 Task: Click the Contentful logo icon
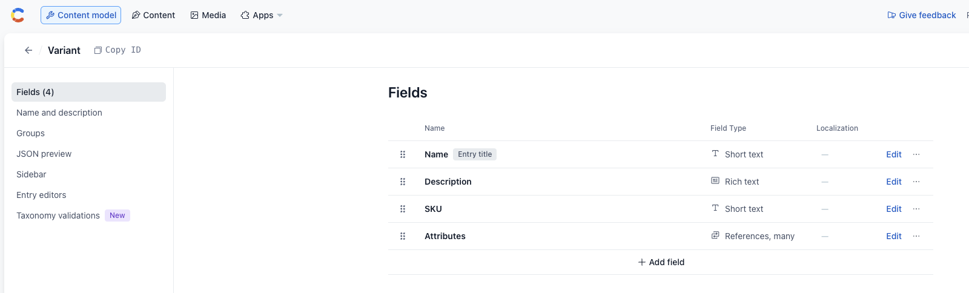[18, 15]
